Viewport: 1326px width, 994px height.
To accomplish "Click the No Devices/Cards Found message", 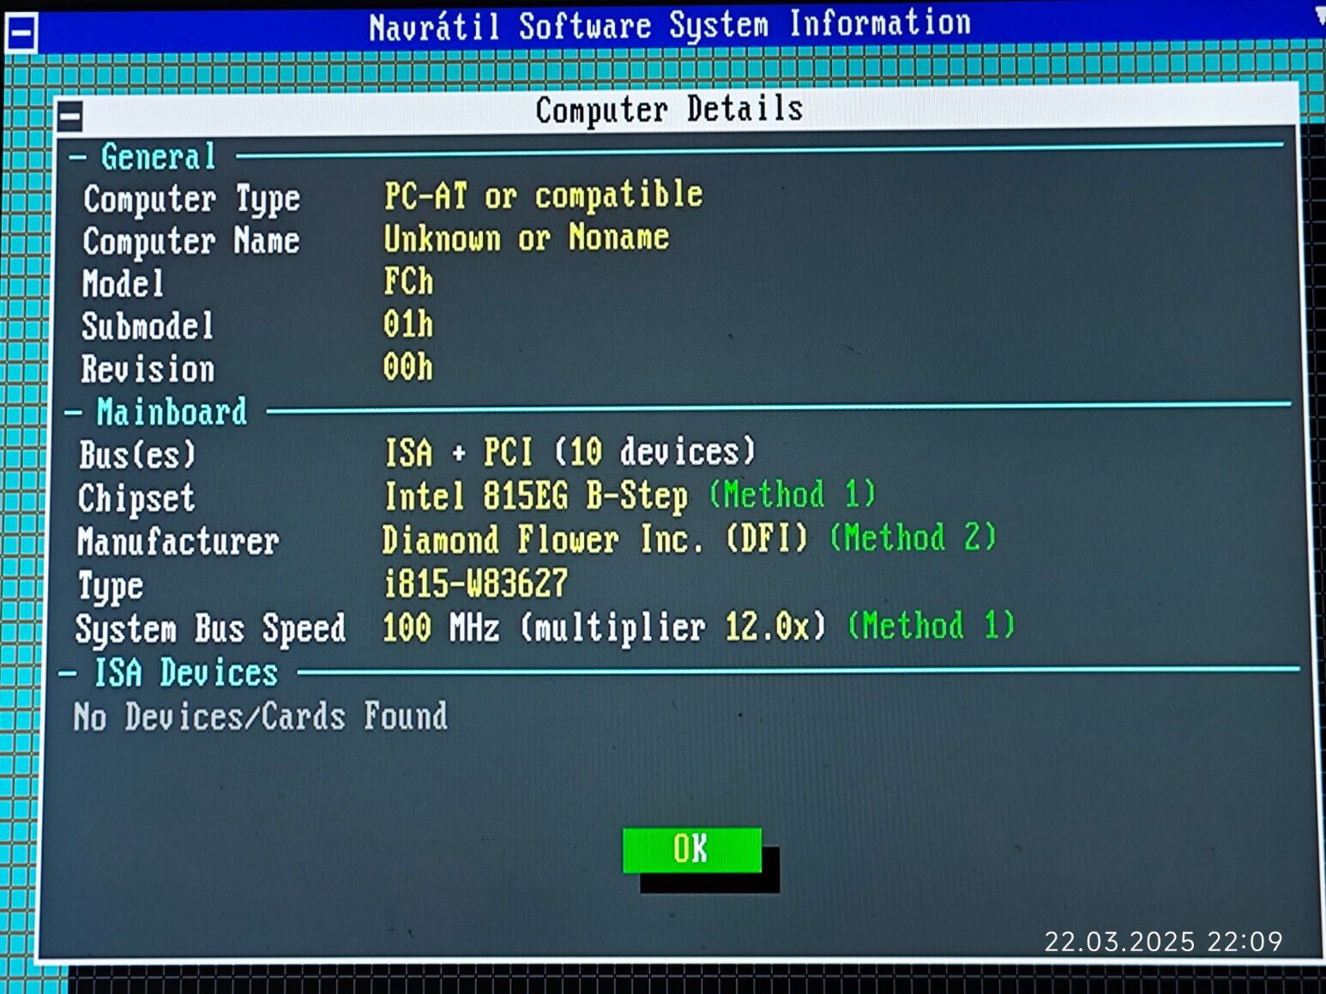I will click(261, 716).
